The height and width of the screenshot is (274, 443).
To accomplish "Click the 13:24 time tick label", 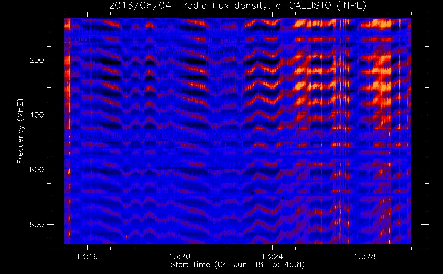I will tap(272, 257).
